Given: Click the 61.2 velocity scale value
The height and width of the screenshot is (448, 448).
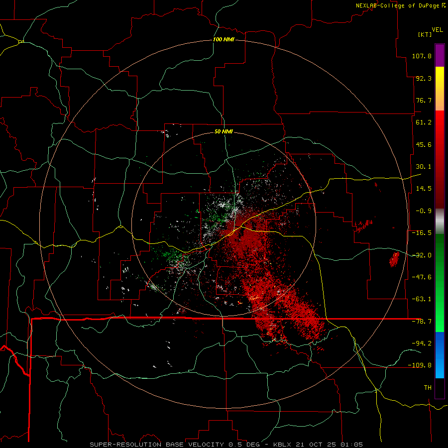Looking at the screenshot, I should [x=424, y=122].
